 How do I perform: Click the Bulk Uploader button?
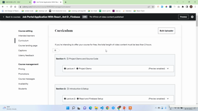pos(166,31)
